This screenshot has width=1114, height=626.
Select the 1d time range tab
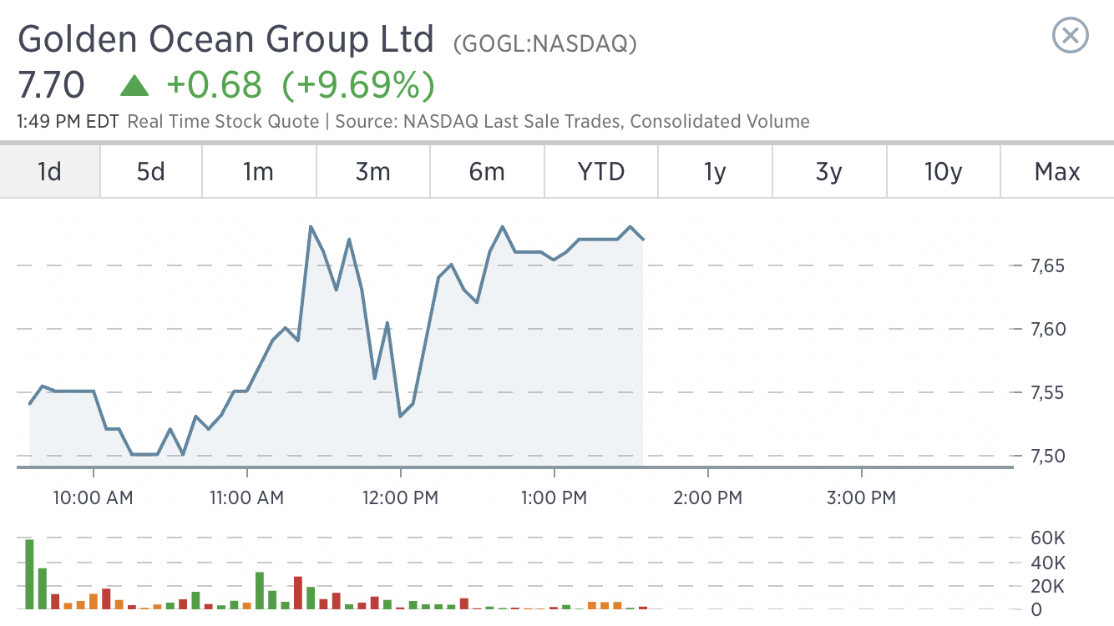point(50,172)
